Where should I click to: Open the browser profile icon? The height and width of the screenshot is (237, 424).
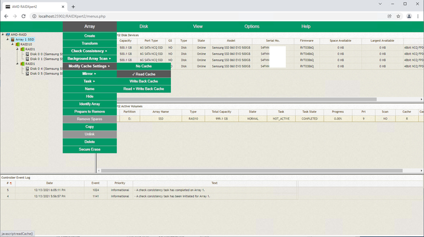point(409,16)
